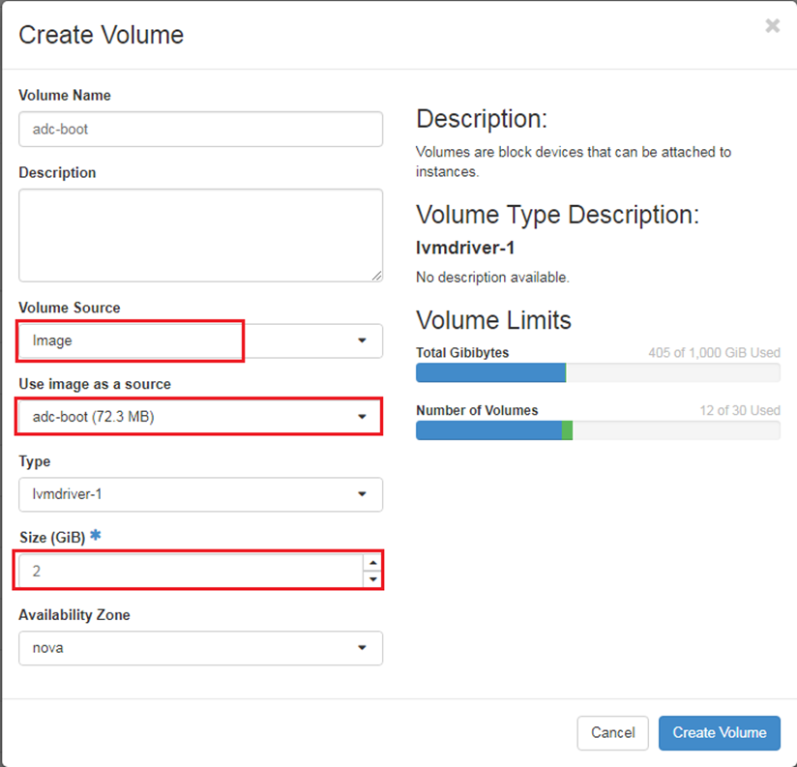
Task: Click the caret arrow in image source field
Action: point(363,417)
